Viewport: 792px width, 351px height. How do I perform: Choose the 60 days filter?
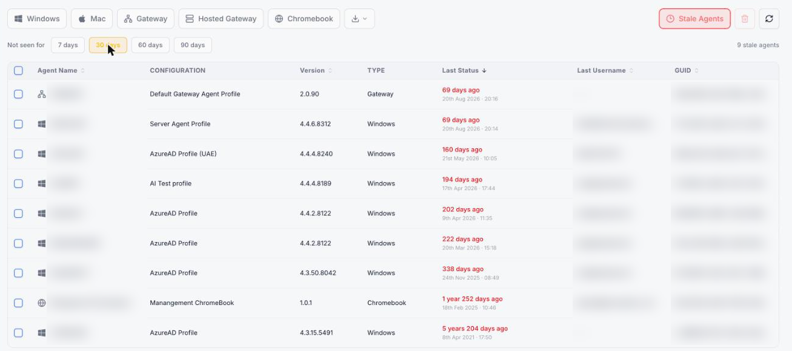tap(150, 45)
